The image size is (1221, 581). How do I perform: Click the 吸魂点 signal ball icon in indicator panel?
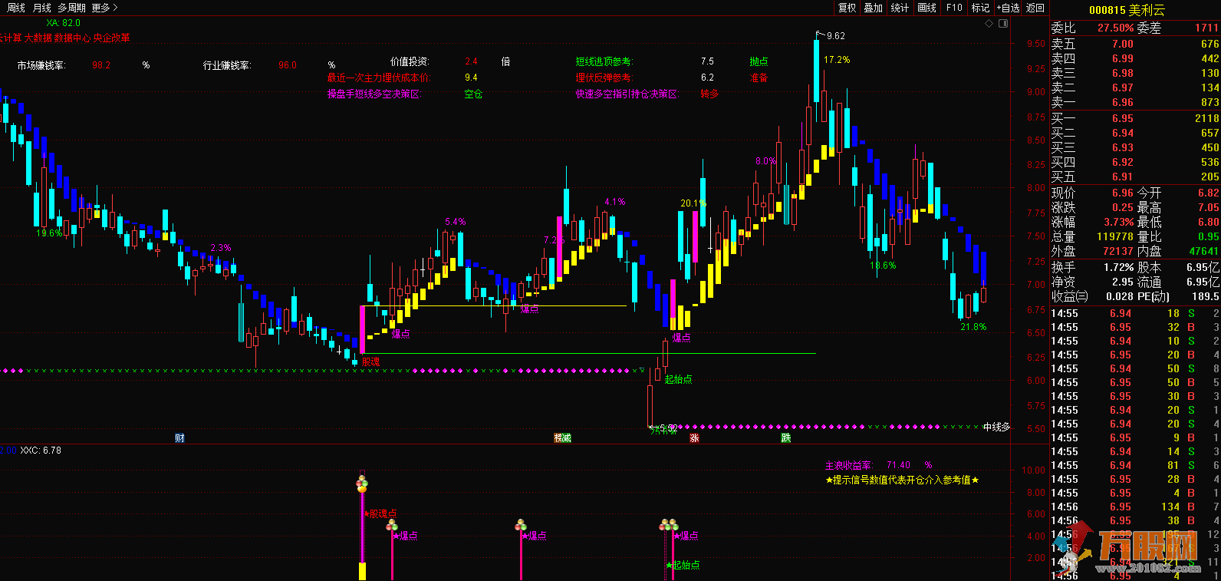362,484
